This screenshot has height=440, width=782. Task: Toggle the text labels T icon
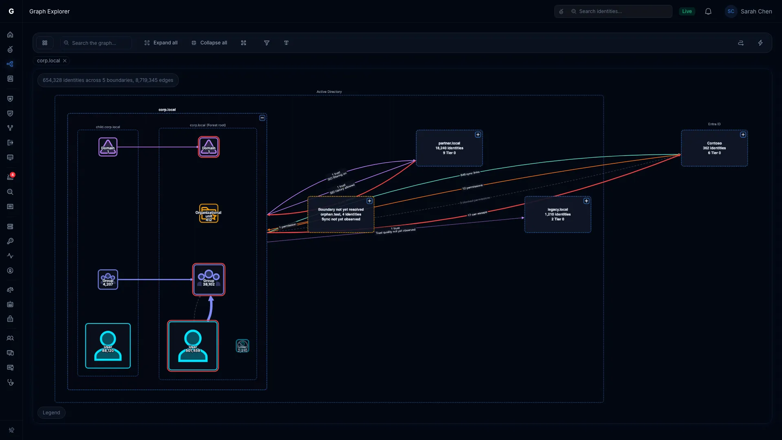pyautogui.click(x=286, y=43)
